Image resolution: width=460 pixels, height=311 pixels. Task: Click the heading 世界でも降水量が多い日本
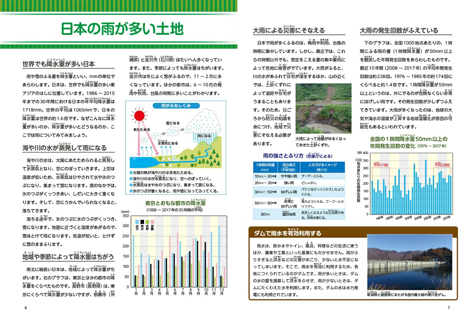(x=58, y=64)
